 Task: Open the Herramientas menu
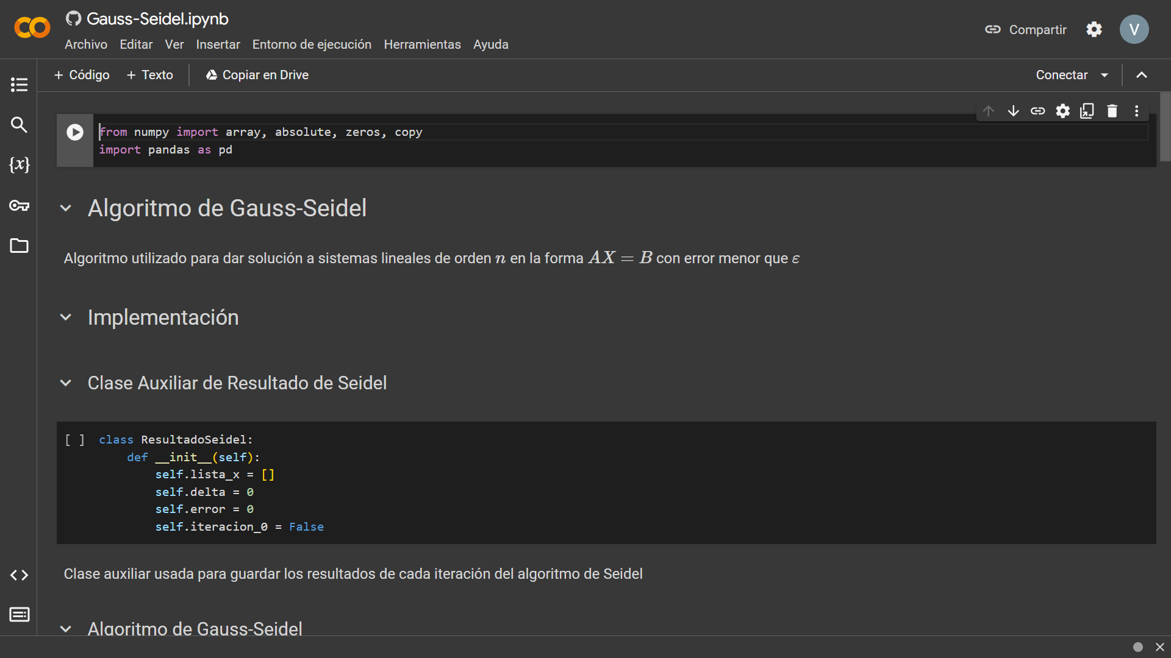[422, 44]
